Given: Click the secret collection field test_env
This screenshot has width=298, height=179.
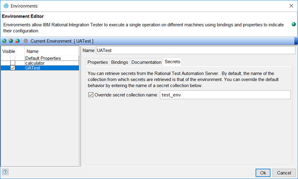Looking at the screenshot, I should [x=225, y=95].
